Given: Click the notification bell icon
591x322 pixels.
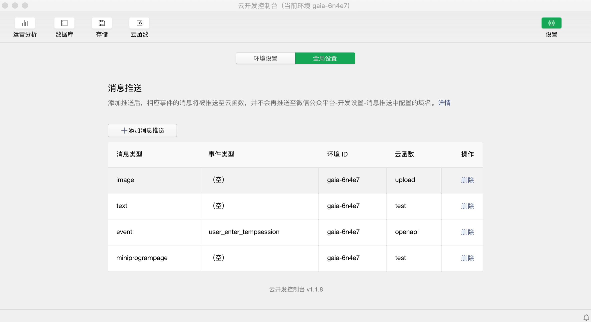Looking at the screenshot, I should [x=586, y=317].
